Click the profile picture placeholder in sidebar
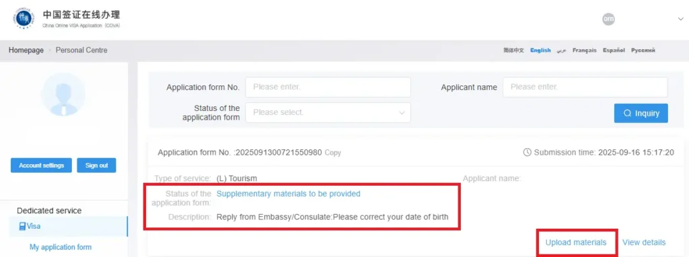Screen dimensions: 689x257 (63, 94)
